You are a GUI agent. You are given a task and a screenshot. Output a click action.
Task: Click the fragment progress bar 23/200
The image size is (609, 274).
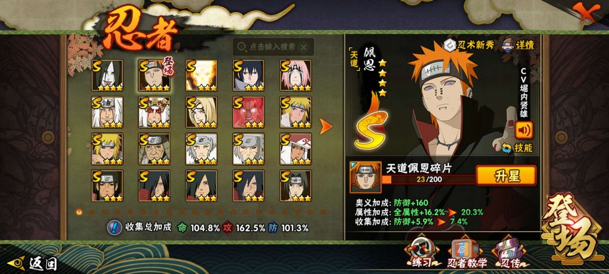point(429,179)
